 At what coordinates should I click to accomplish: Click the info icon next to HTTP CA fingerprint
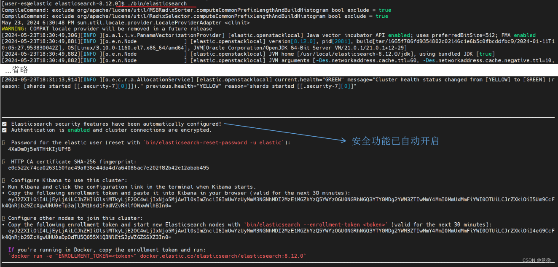[5, 161]
